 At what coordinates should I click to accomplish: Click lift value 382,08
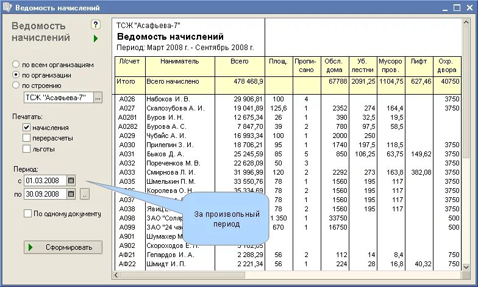[421, 172]
